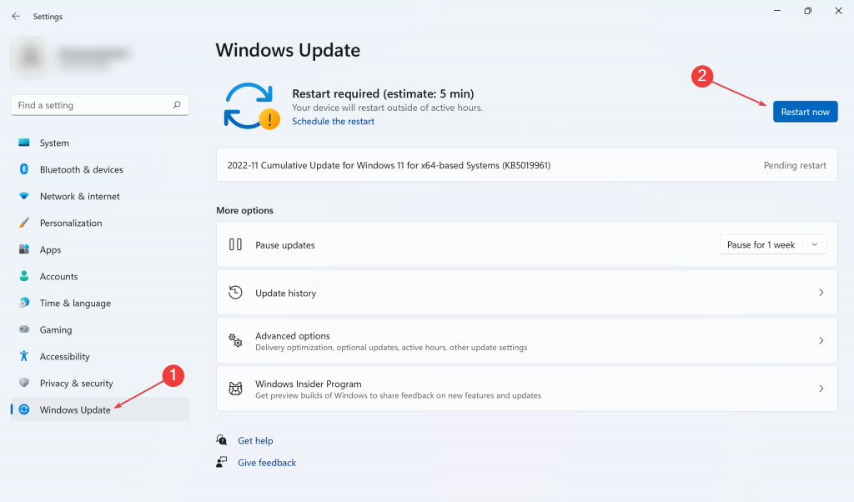854x502 pixels.
Task: Click the KB5019961 cumulative update row
Action: 527,165
